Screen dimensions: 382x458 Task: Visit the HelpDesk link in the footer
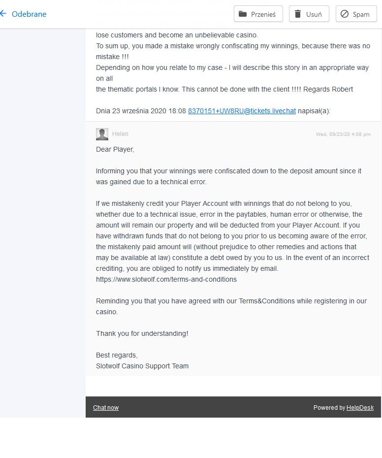click(360, 407)
